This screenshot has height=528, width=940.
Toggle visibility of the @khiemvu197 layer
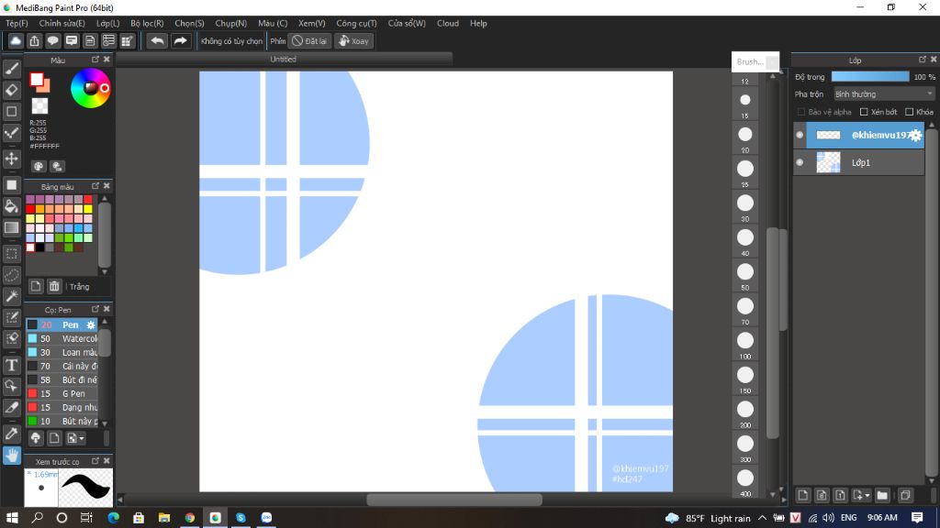coord(800,136)
